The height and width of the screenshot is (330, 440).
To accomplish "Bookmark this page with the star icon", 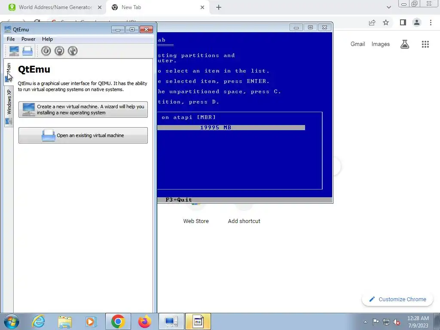I will point(386,22).
